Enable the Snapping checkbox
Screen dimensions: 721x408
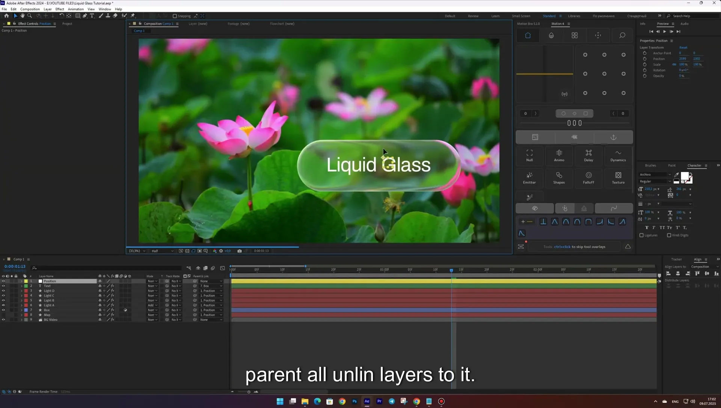coord(175,16)
